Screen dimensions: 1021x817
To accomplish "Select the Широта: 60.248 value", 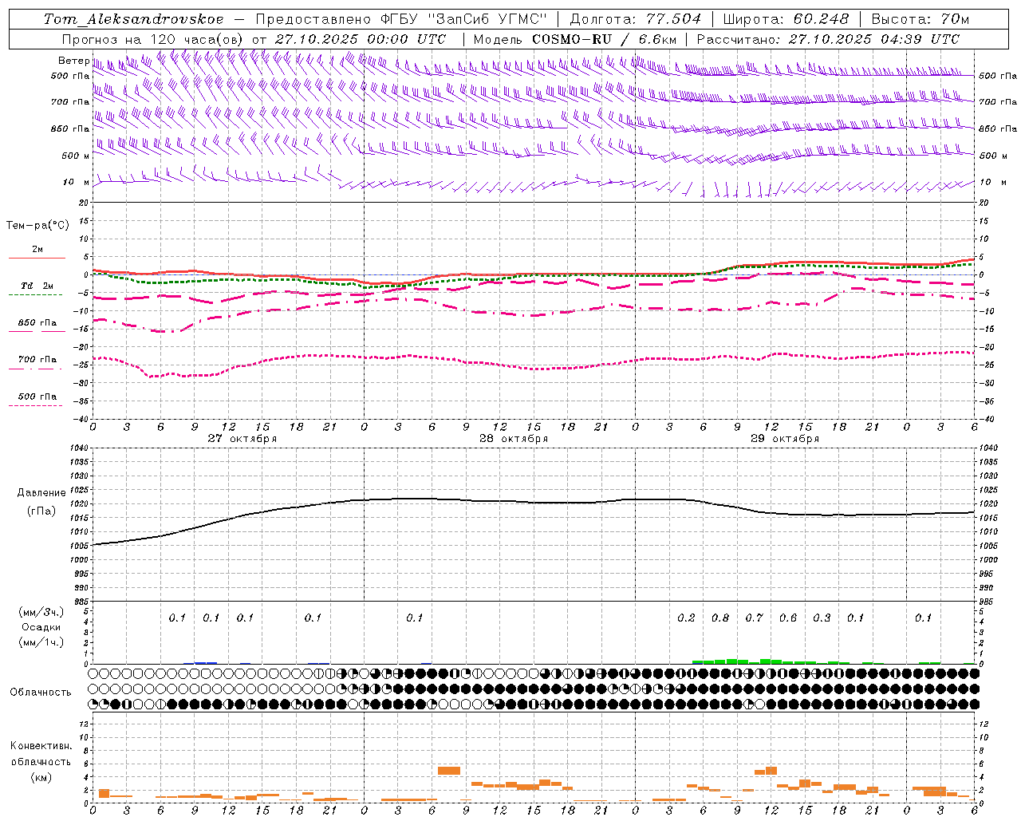I will click(785, 19).
